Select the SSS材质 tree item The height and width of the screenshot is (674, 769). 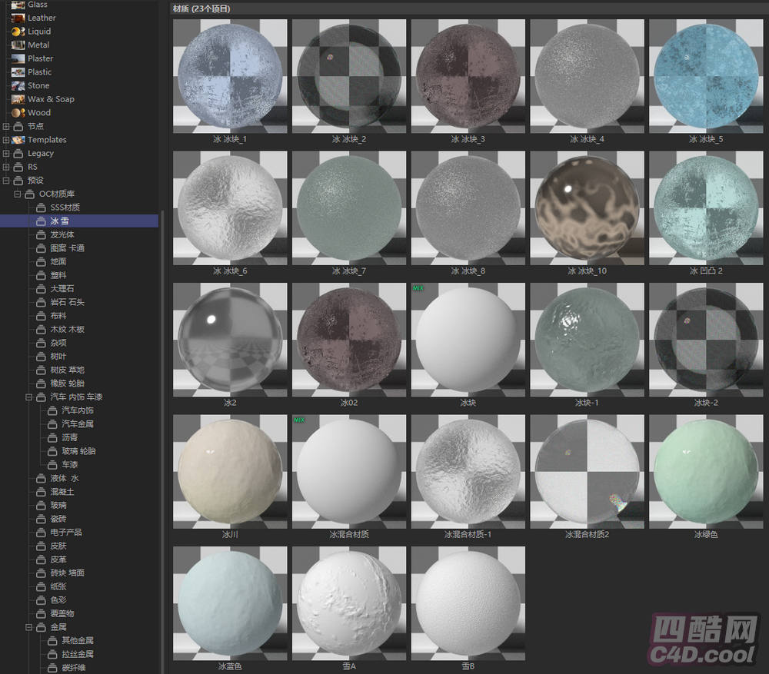(x=65, y=208)
